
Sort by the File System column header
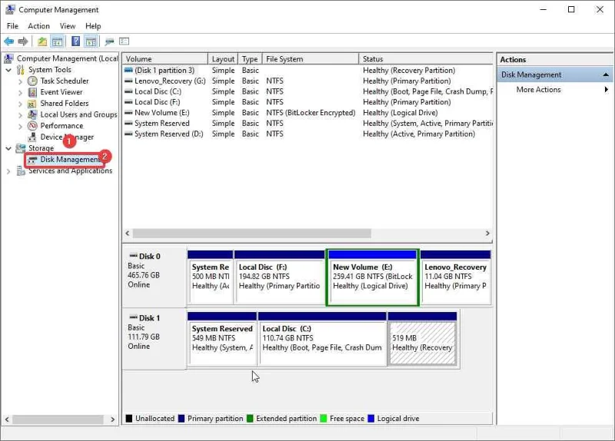coord(311,59)
